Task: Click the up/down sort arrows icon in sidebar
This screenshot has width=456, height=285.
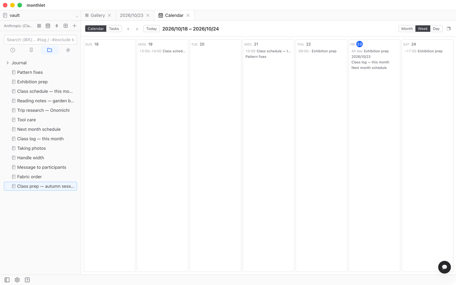Action: [x=57, y=26]
